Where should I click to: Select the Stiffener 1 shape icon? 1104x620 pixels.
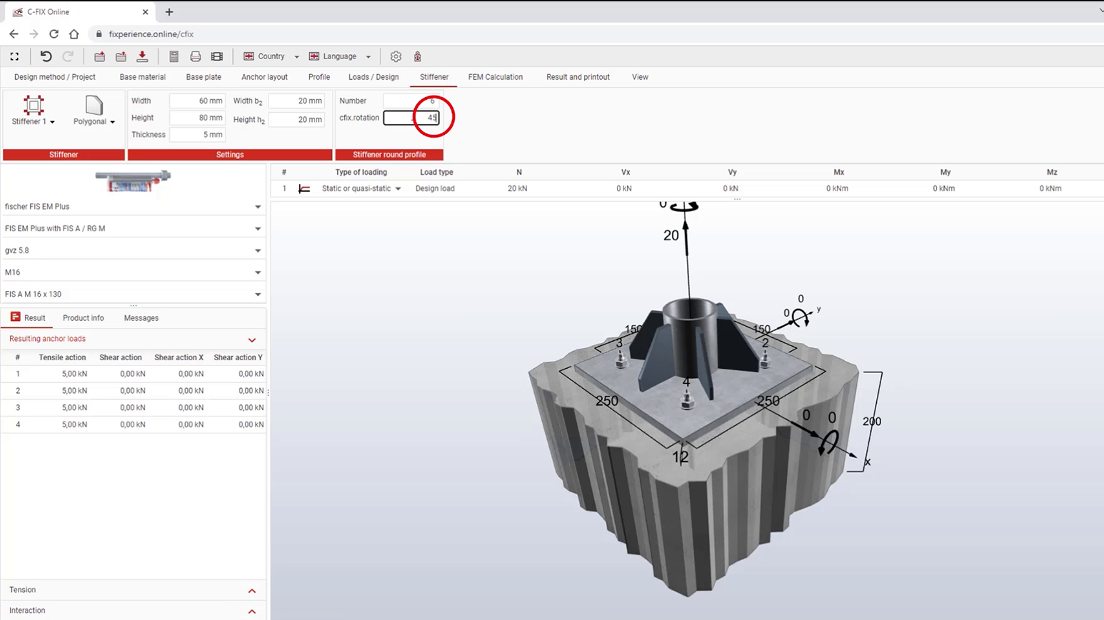click(x=33, y=106)
